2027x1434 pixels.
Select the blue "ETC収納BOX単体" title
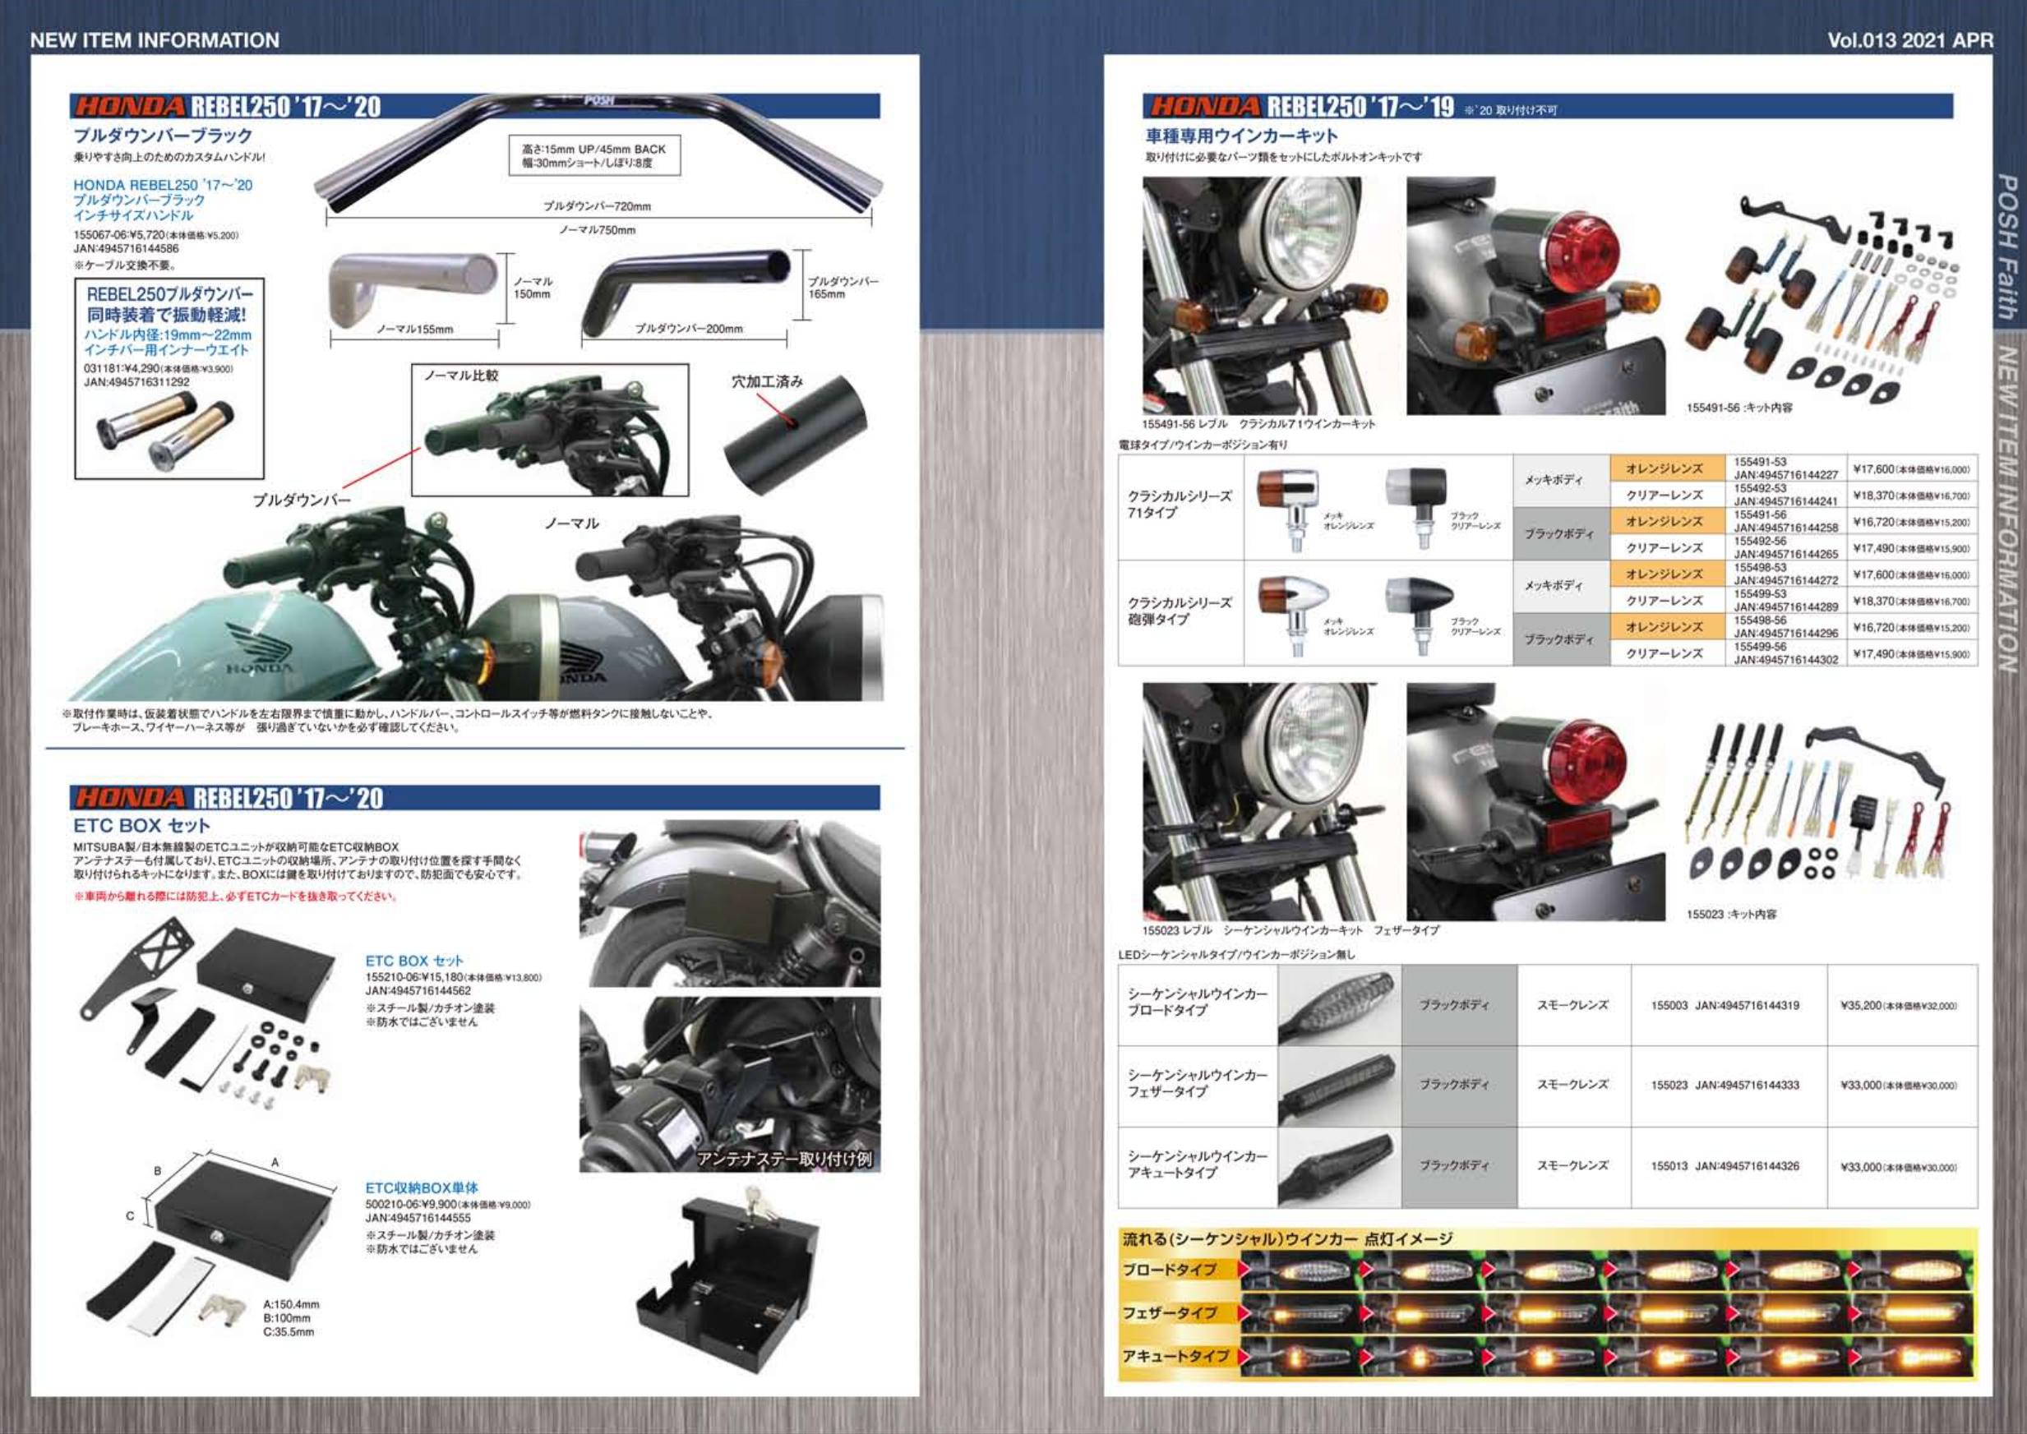click(x=422, y=1188)
